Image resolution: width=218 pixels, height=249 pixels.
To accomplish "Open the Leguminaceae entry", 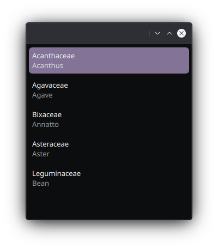I will (109, 178).
